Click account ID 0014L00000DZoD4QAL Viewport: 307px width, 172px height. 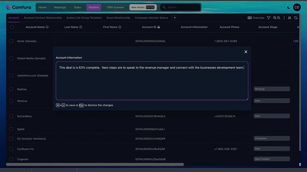150,41
